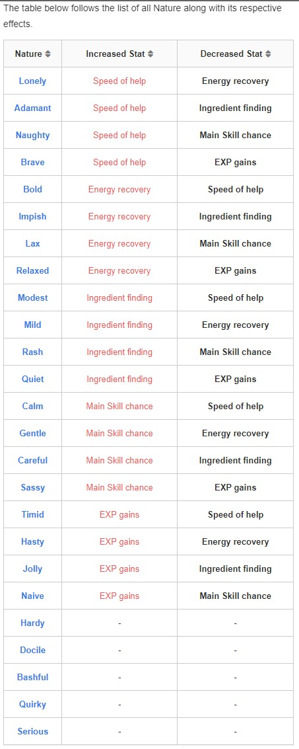Click the Bashful nature link

pyautogui.click(x=32, y=677)
